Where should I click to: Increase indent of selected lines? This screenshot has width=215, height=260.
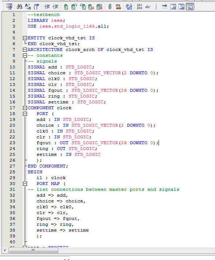(47, 7)
